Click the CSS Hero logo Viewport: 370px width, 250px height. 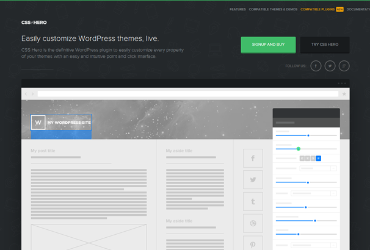[x=34, y=23]
